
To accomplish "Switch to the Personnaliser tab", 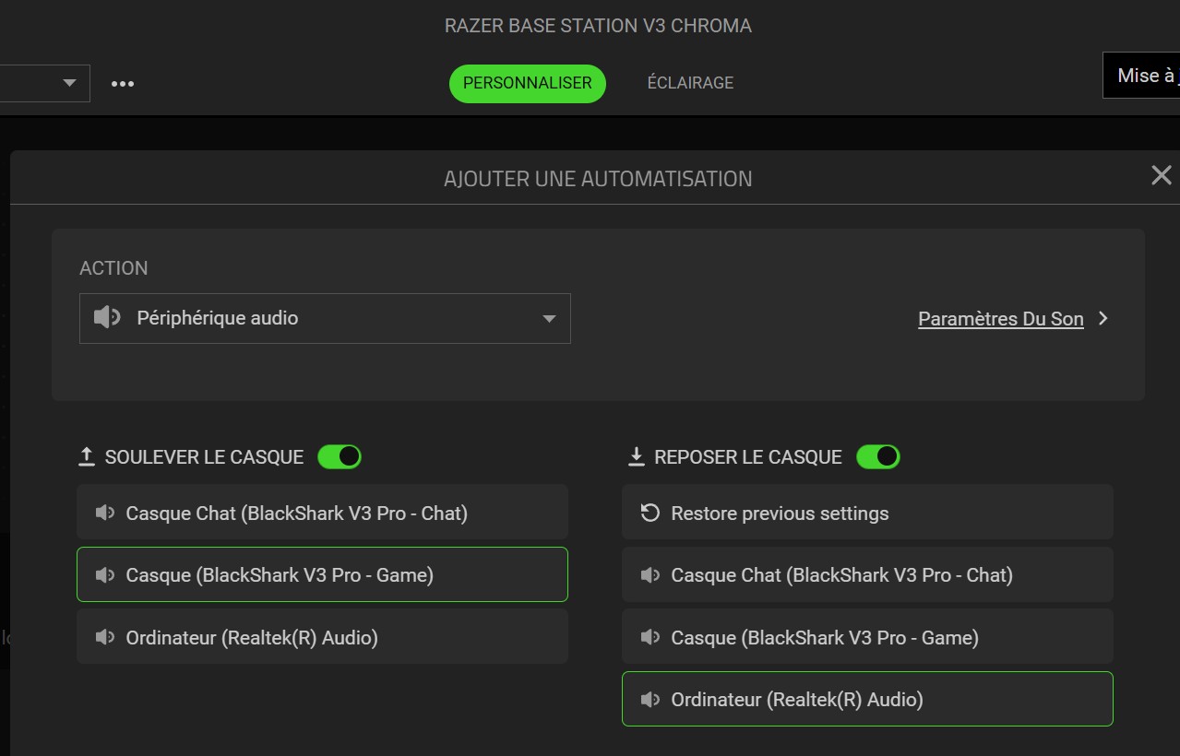I will tap(528, 83).
